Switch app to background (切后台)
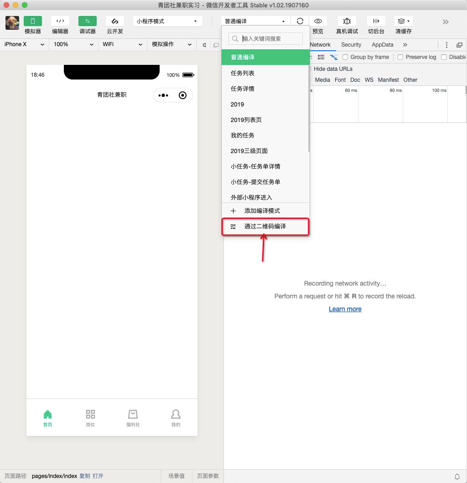The image size is (467, 483). tap(376, 21)
